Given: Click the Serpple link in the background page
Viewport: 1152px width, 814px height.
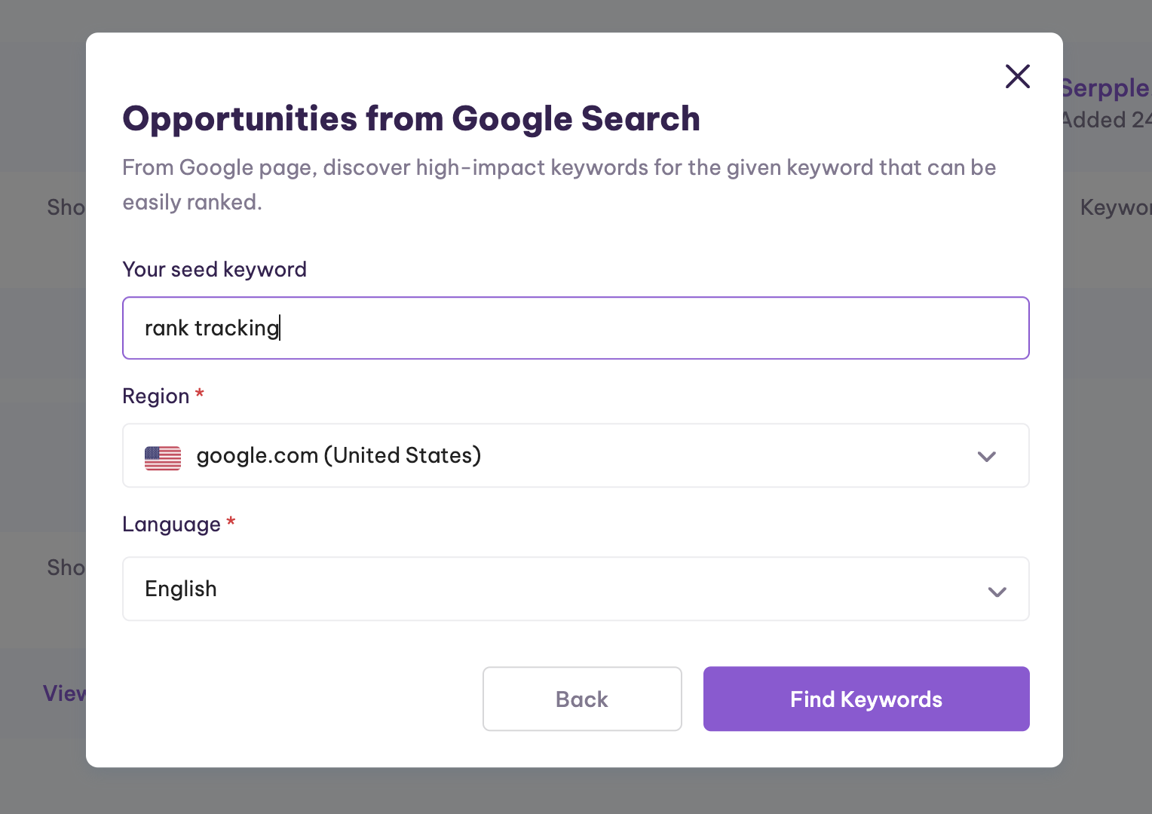Looking at the screenshot, I should pyautogui.click(x=1105, y=88).
